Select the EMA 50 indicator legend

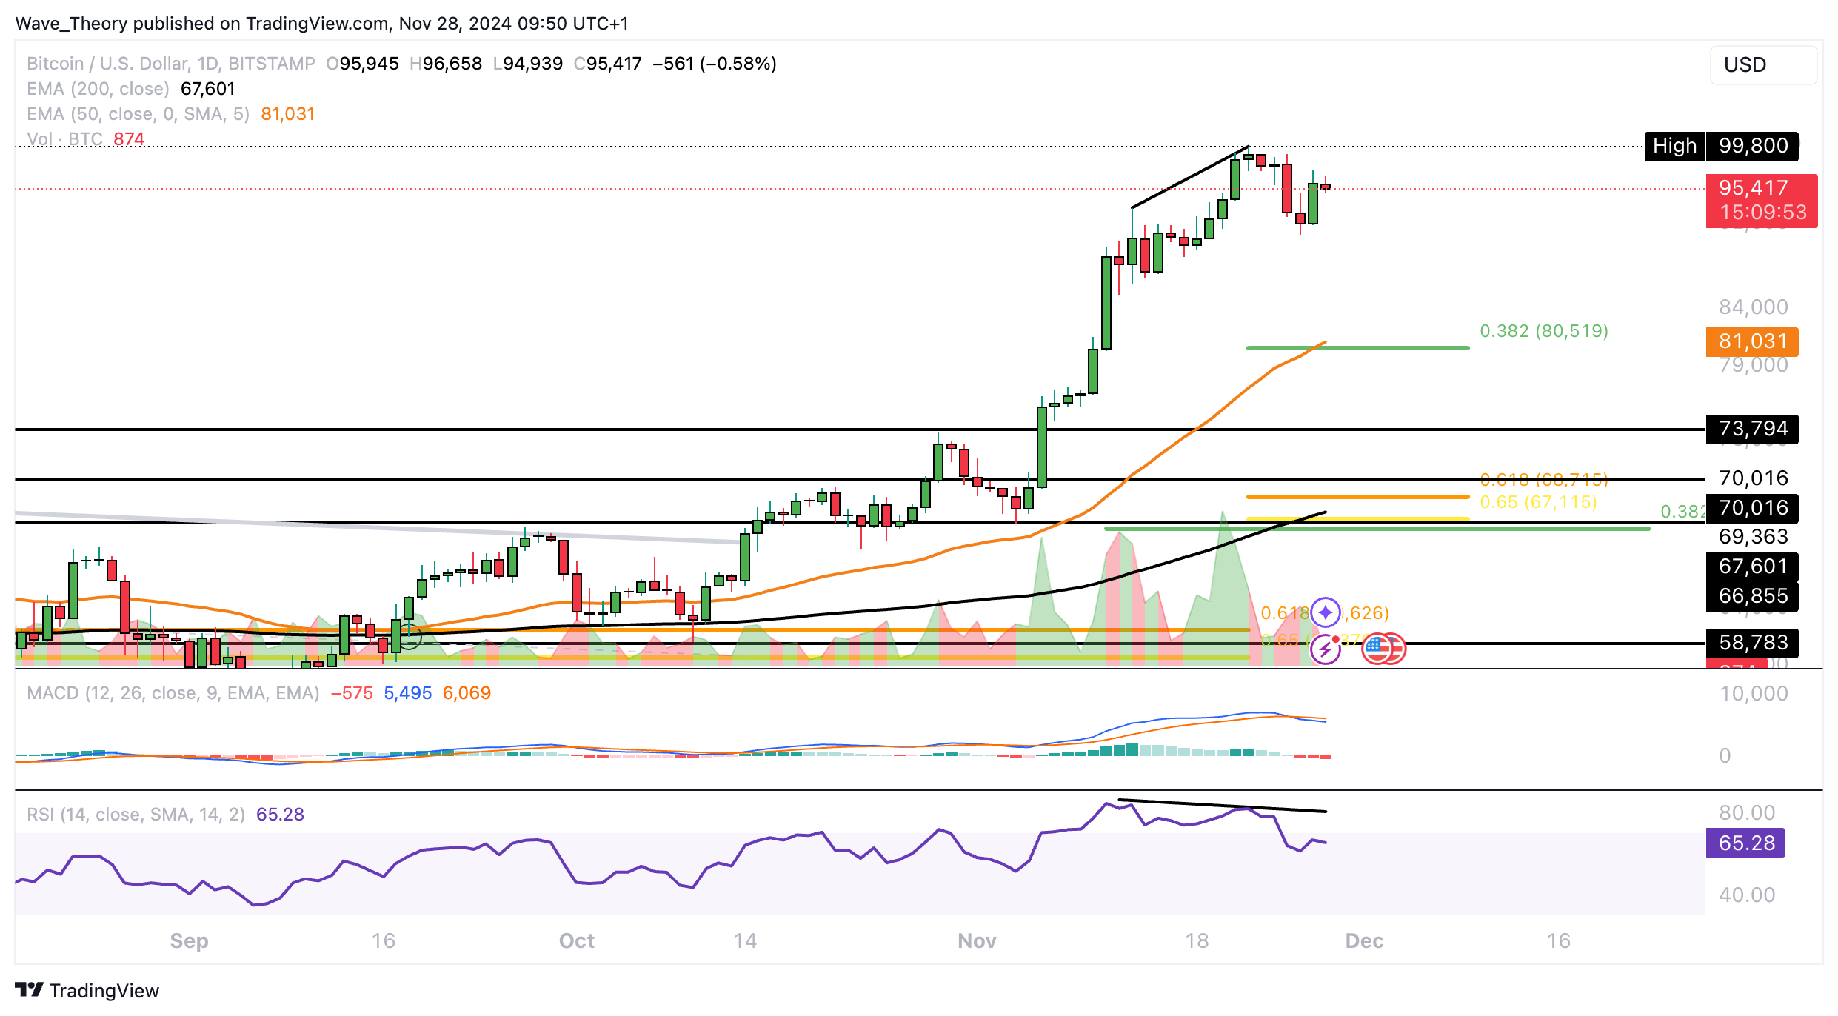tap(138, 114)
